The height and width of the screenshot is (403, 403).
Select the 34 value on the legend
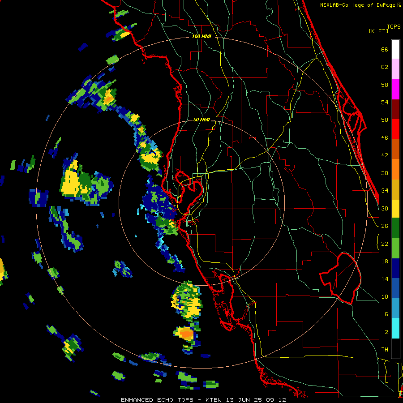tap(385, 191)
